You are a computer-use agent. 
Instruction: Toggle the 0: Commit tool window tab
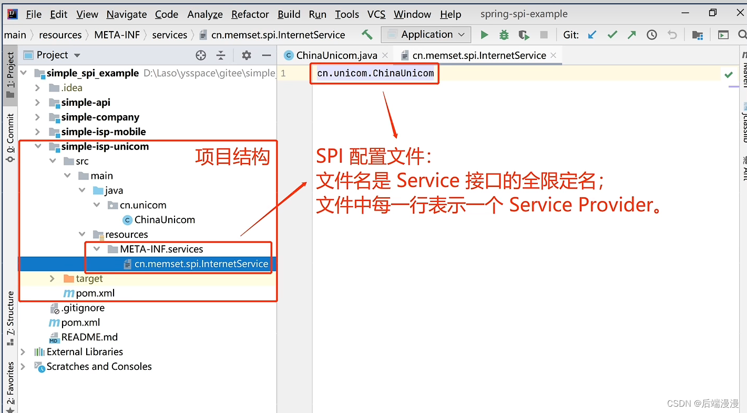pos(10,138)
